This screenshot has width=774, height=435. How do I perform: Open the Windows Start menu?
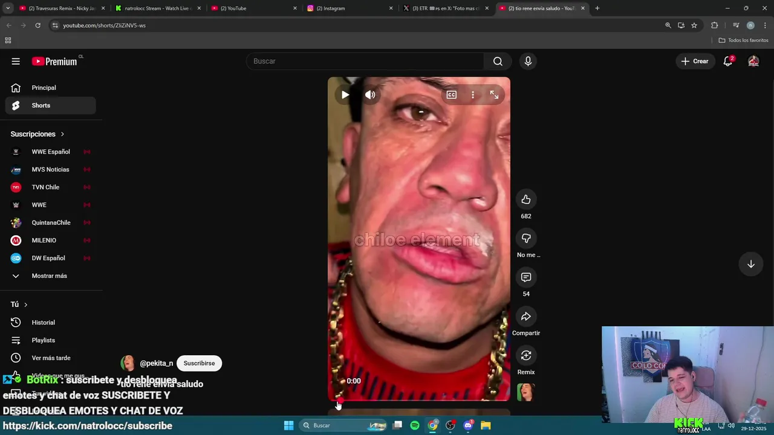(x=288, y=425)
